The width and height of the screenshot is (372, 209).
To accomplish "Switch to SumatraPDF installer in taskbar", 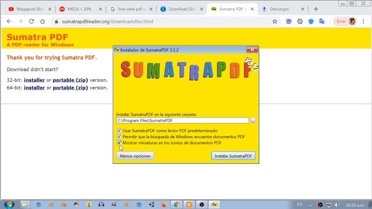I will [214, 204].
